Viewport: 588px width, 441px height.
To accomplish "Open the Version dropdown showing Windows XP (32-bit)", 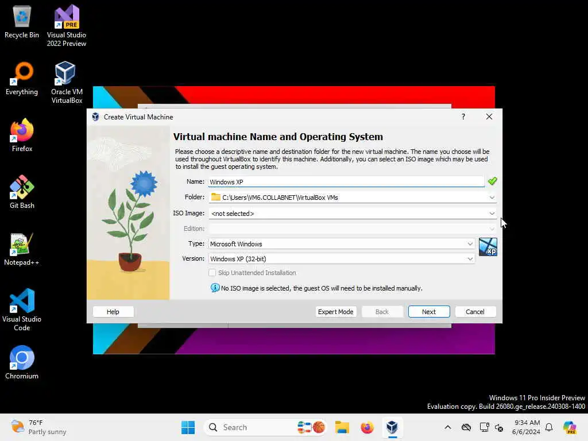I will click(342, 259).
